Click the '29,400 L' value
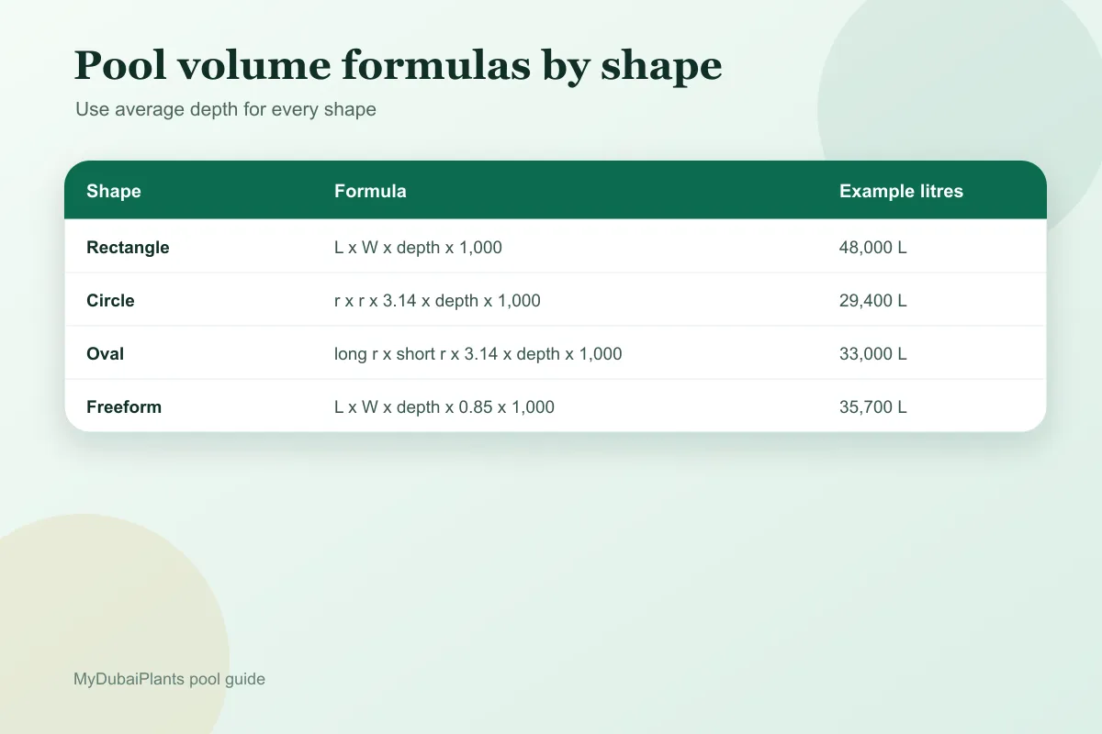Screen dimensions: 1102x734 (873, 300)
